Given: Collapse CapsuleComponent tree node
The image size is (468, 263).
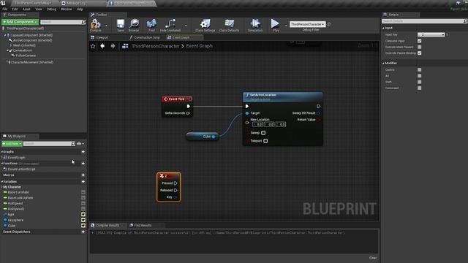Looking at the screenshot, I should coord(5,35).
